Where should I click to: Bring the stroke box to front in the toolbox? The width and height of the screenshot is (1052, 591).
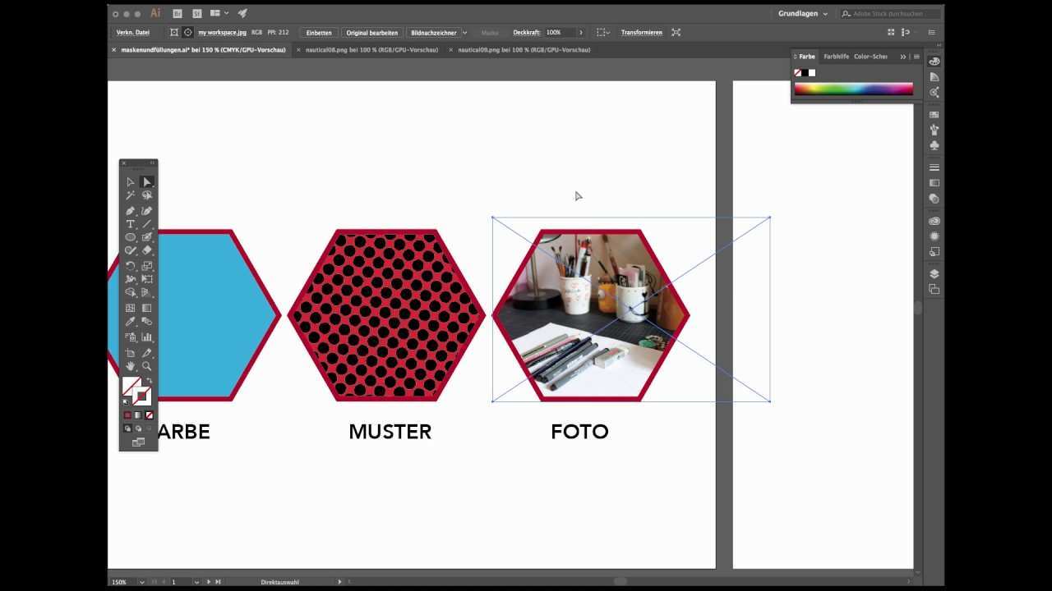click(142, 396)
